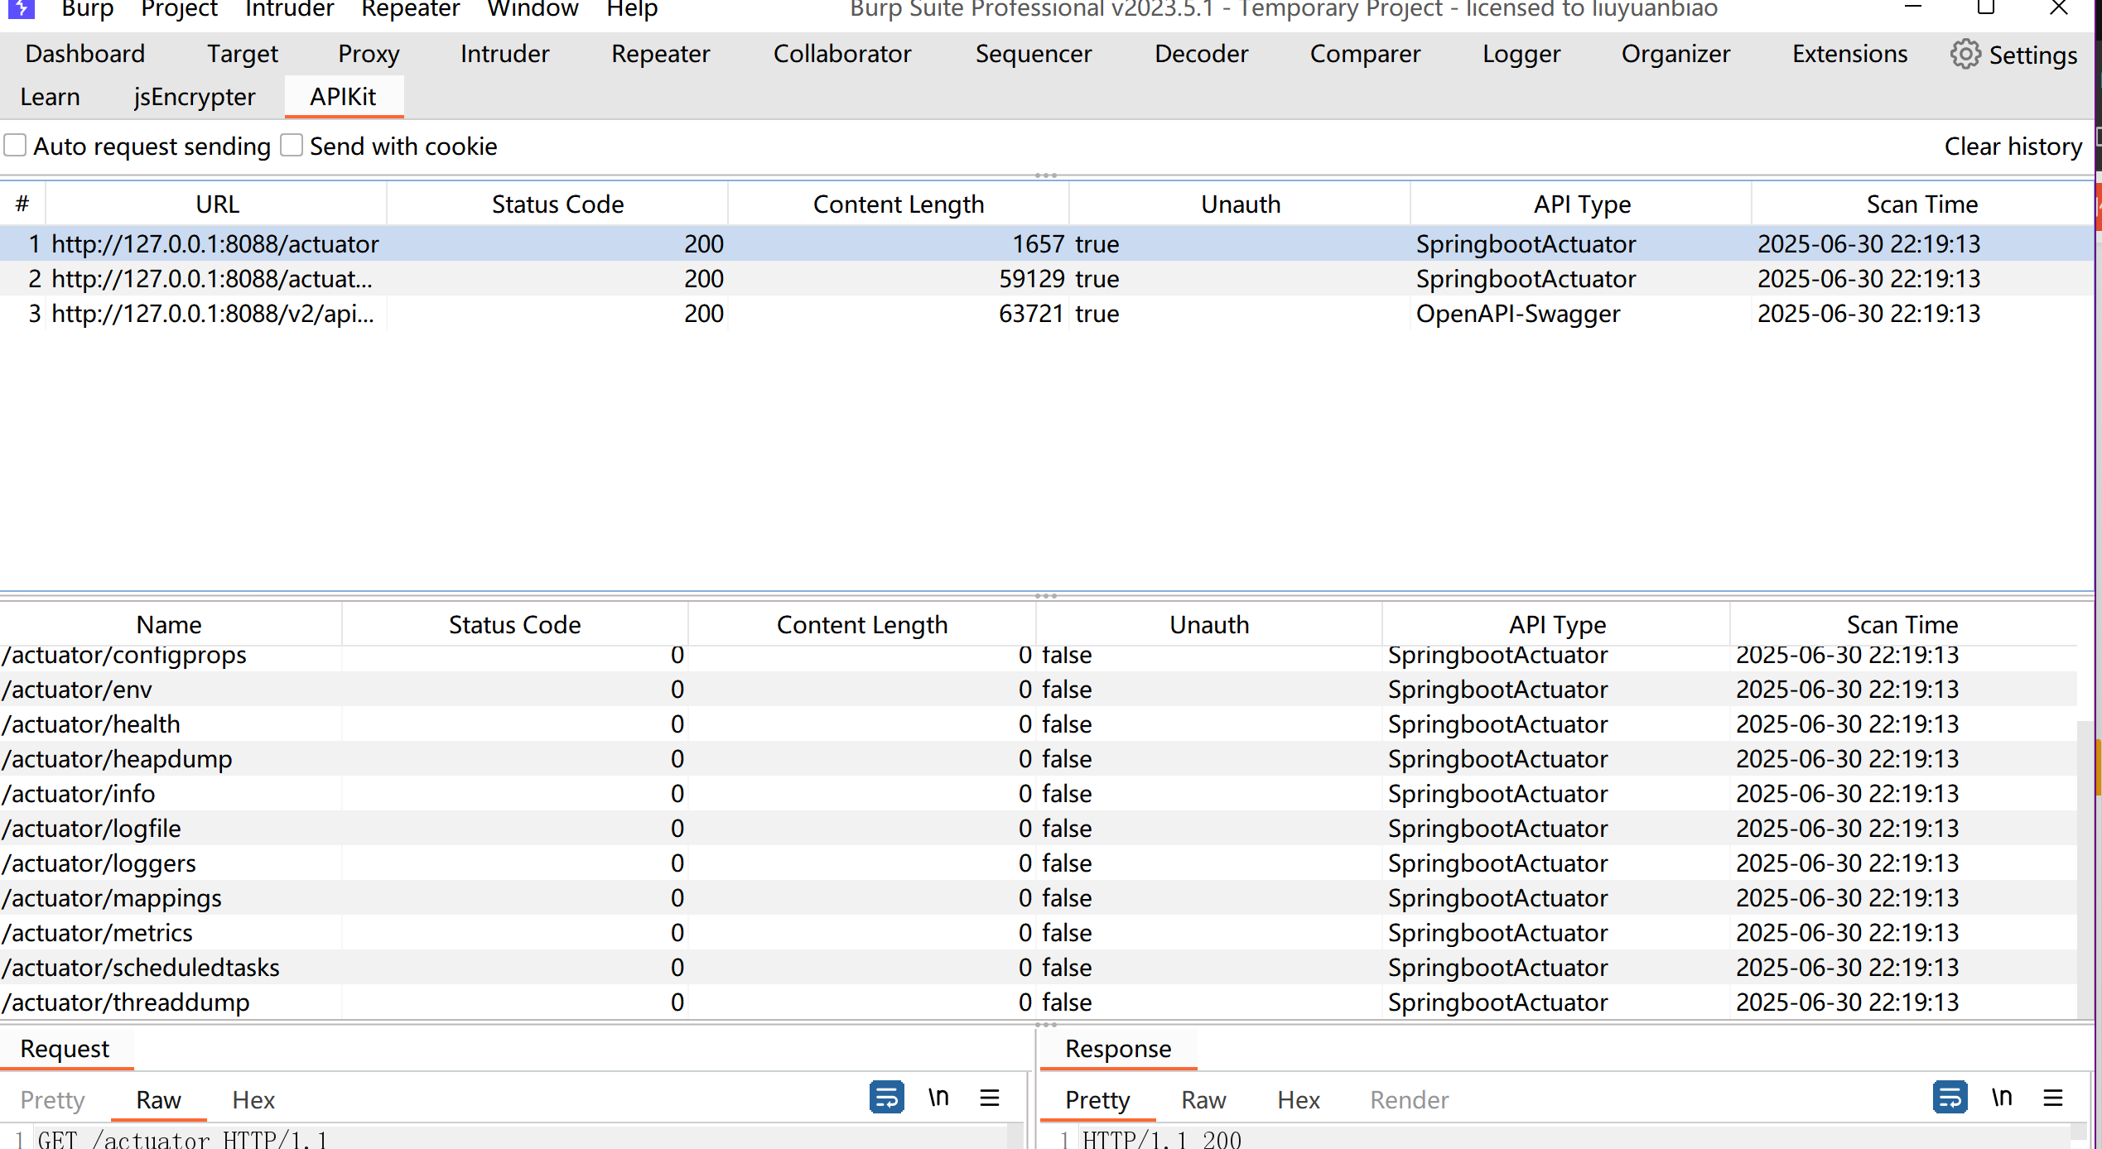Open hamburger menu in Response panel
This screenshot has height=1149, width=2102.
tap(2053, 1098)
